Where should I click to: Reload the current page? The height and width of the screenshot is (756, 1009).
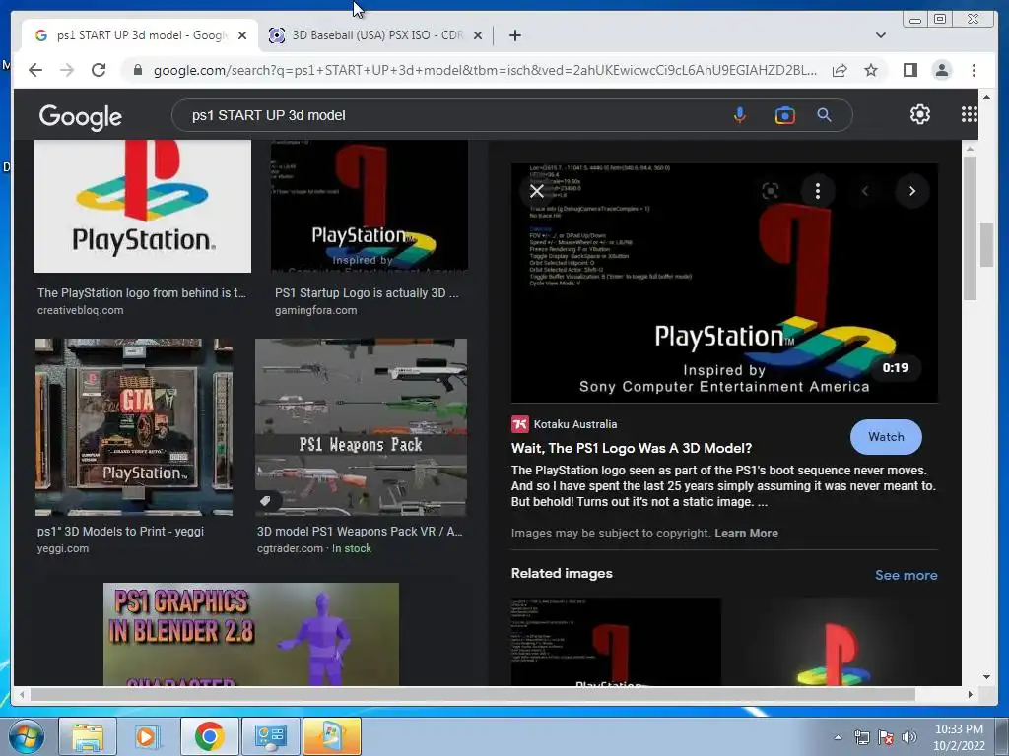click(x=99, y=70)
